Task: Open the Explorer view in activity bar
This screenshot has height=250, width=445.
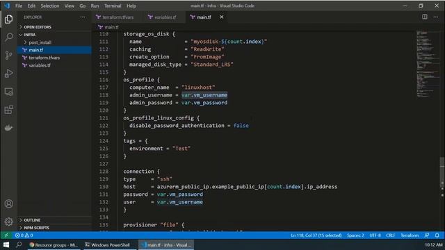Action: tap(8, 19)
